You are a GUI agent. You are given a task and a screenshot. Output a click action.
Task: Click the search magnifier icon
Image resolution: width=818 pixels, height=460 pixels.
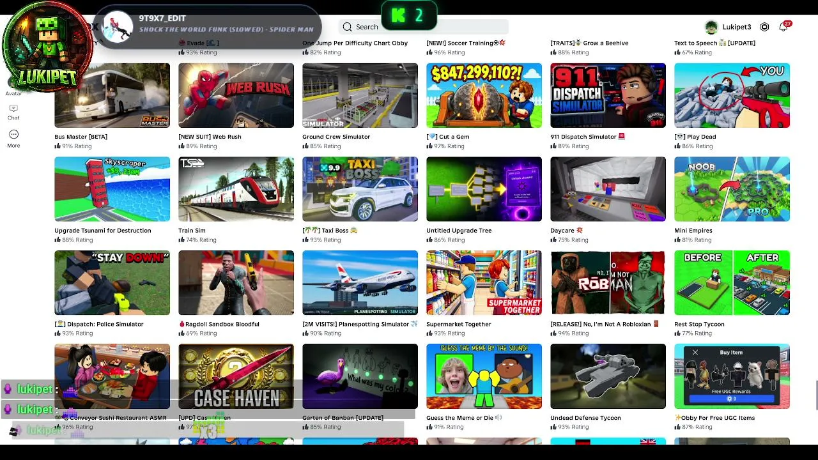click(347, 27)
